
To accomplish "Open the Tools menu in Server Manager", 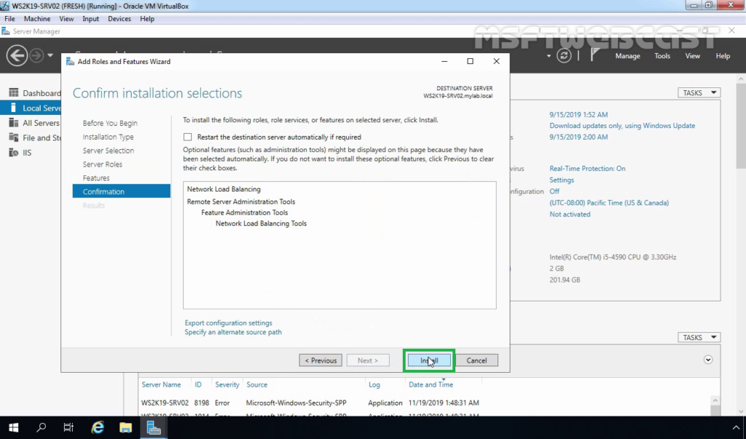I will point(662,56).
